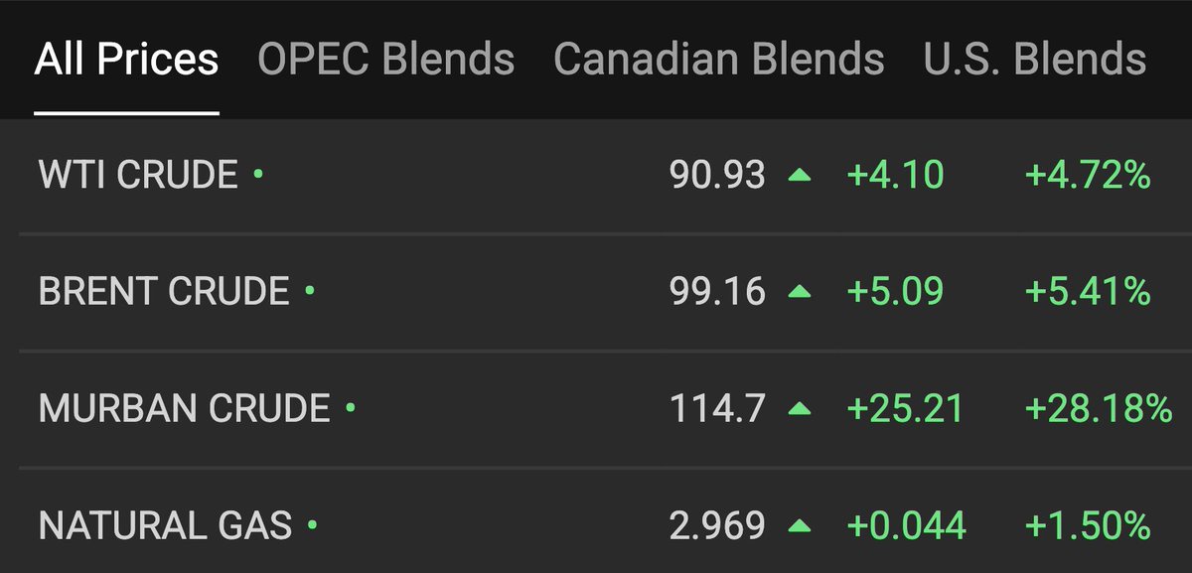
Task: Click the green up arrow beside Natural Gas price
Action: click(x=800, y=524)
